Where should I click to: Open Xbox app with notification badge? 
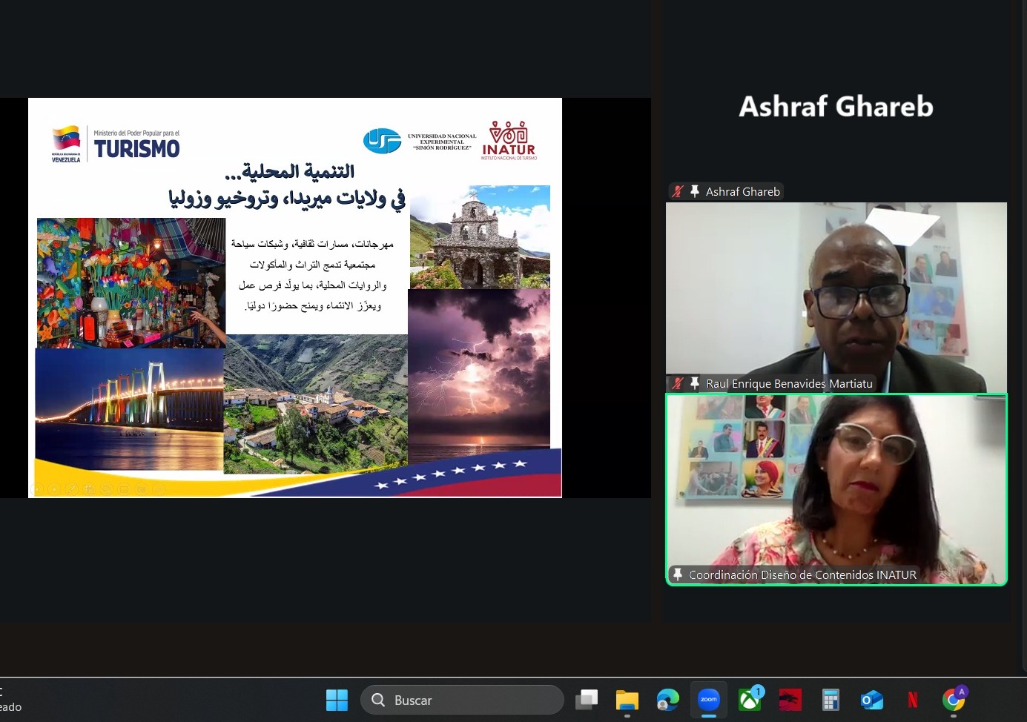pos(750,700)
